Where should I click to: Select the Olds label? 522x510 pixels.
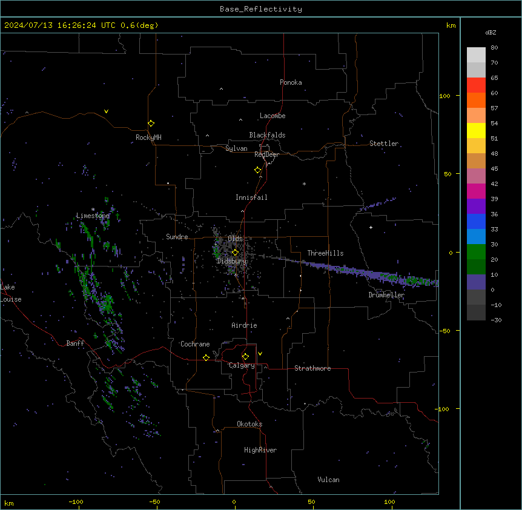235,239
